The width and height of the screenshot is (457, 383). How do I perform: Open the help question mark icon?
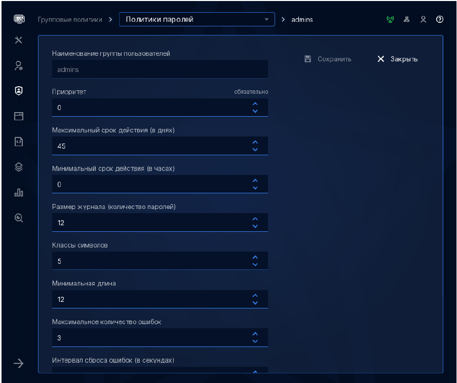440,20
